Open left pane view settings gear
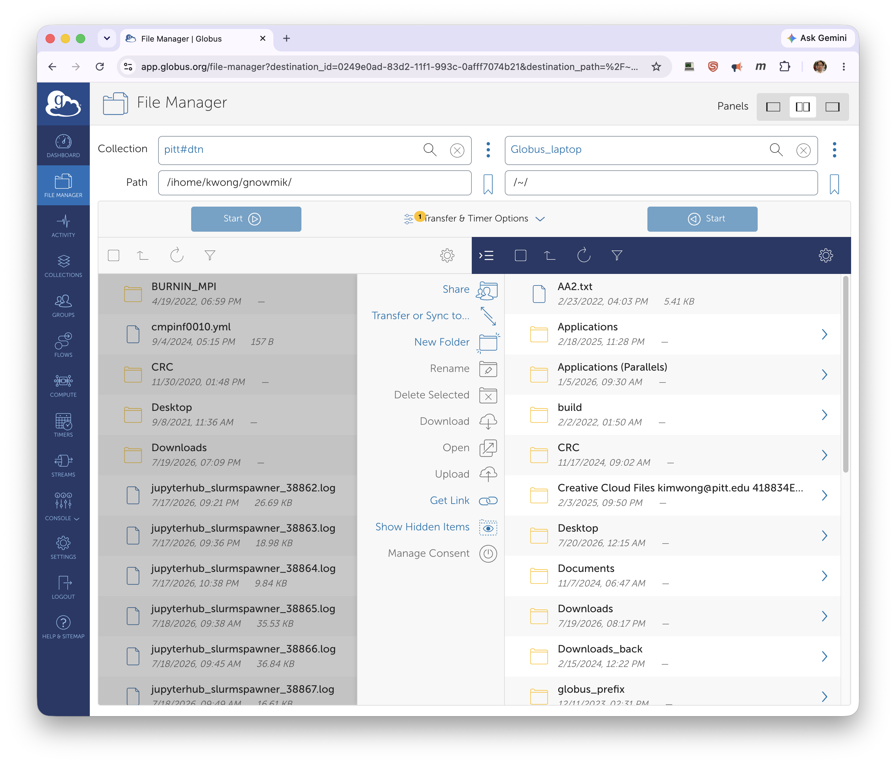Image resolution: width=896 pixels, height=765 pixels. pyautogui.click(x=447, y=255)
